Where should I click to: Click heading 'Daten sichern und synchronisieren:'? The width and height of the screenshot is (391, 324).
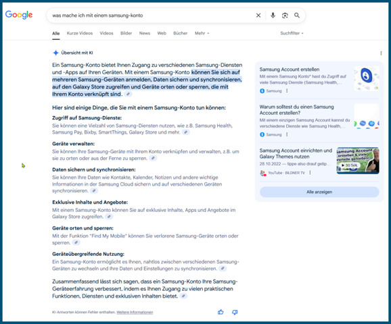coord(94,169)
